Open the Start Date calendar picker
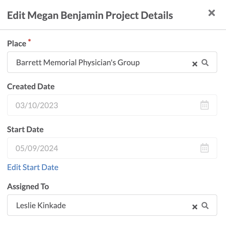The width and height of the screenshot is (226, 226). point(205,148)
